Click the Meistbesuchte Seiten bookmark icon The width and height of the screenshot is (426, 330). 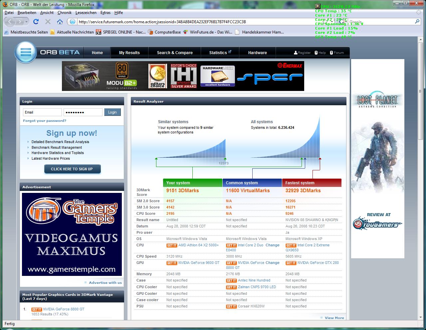pos(6,32)
